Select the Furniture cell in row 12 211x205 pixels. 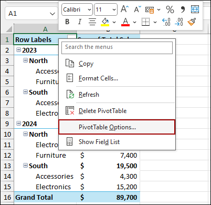tap(45, 155)
